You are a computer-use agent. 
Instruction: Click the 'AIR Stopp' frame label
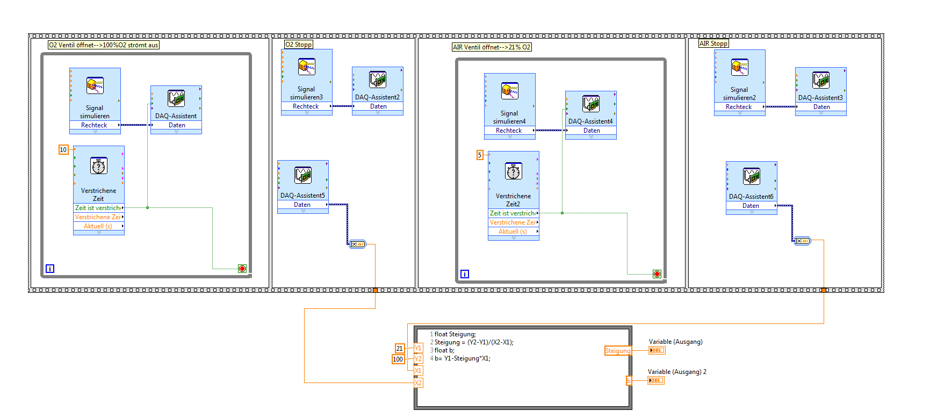713,44
